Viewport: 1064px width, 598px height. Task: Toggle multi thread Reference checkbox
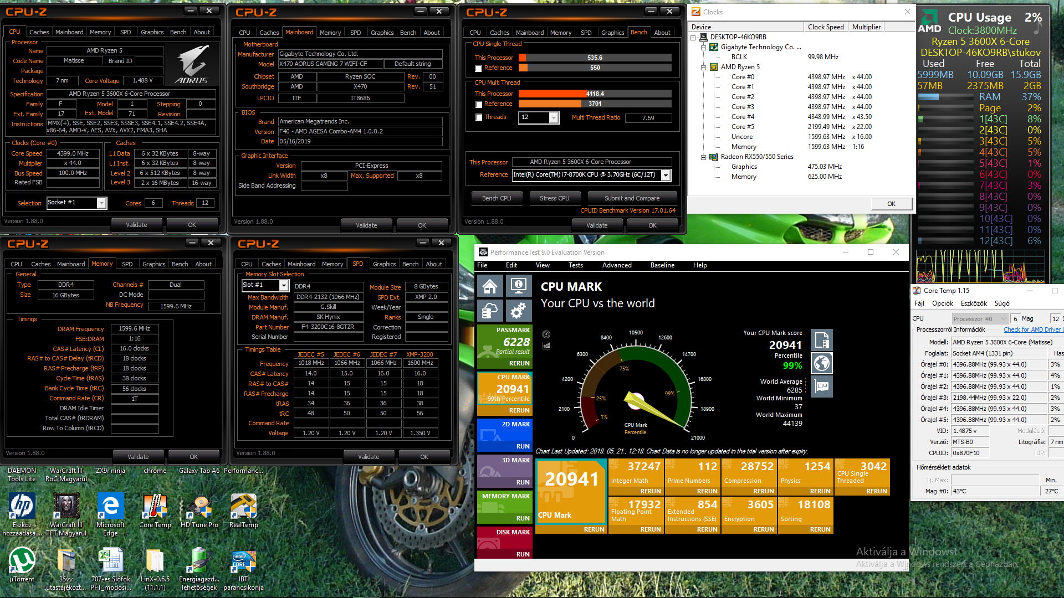(x=478, y=104)
